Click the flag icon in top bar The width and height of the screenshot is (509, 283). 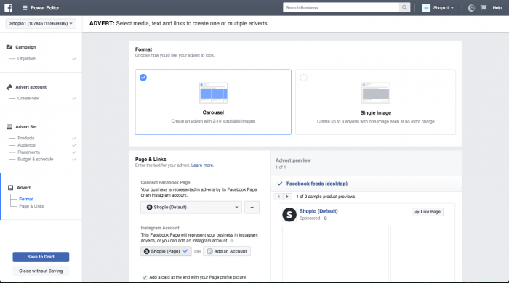(x=484, y=7)
